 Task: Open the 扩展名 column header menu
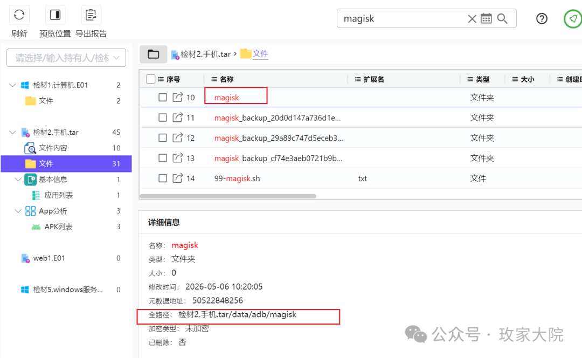[358, 79]
